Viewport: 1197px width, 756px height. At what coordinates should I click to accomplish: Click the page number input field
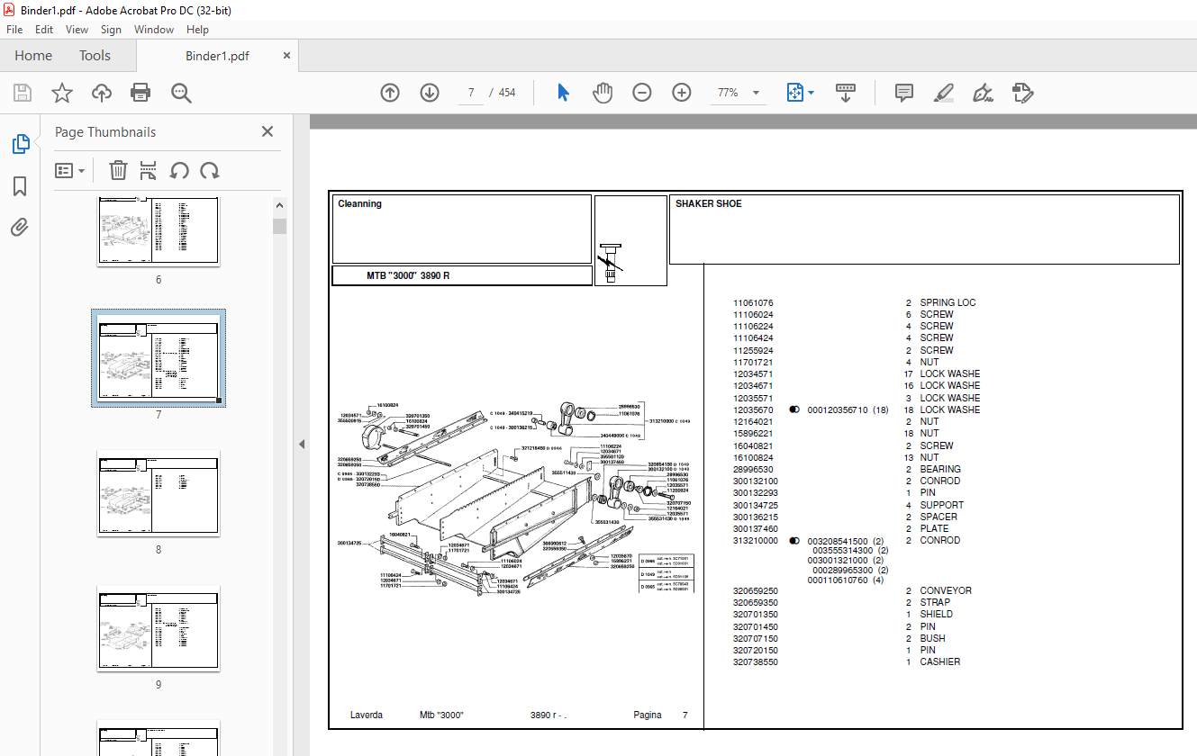point(471,93)
